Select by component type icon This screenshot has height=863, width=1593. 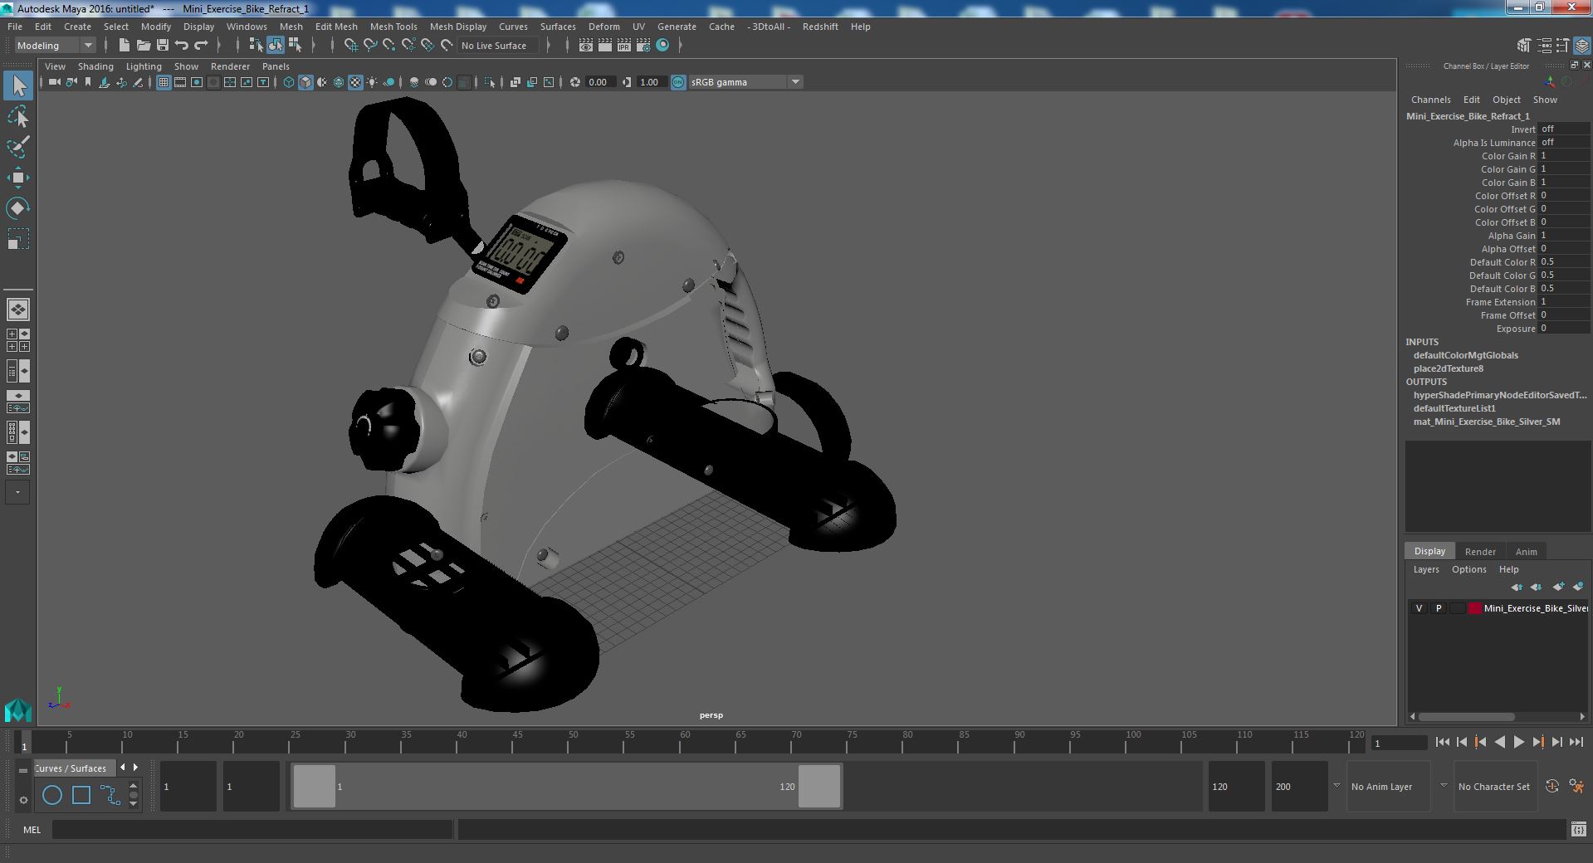(x=295, y=46)
